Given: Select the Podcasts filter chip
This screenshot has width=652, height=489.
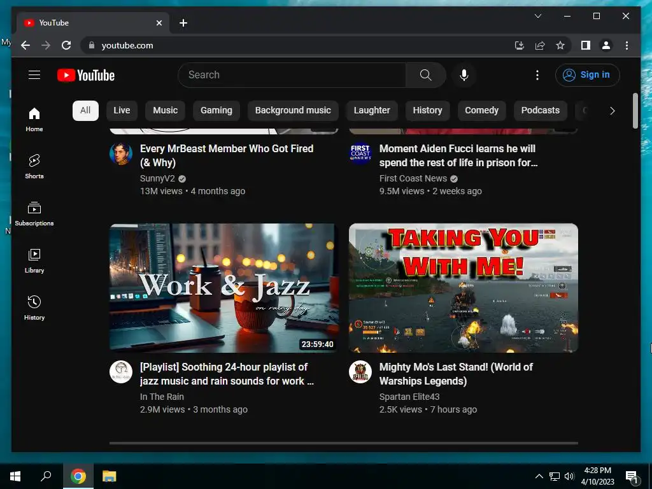Looking at the screenshot, I should 540,110.
